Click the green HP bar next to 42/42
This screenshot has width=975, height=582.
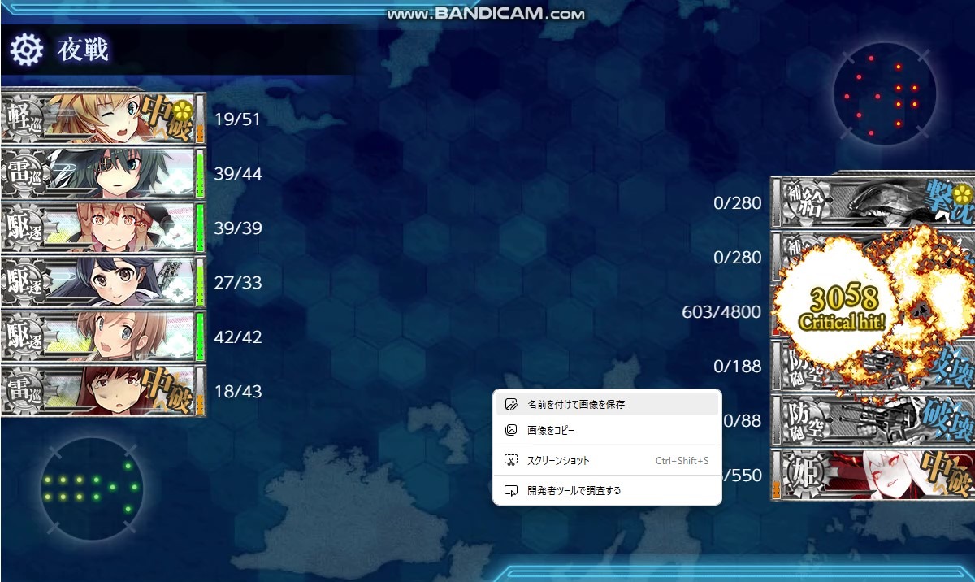[x=200, y=337]
